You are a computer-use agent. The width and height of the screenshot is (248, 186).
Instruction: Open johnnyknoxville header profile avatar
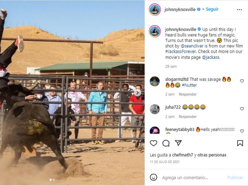click(155, 10)
